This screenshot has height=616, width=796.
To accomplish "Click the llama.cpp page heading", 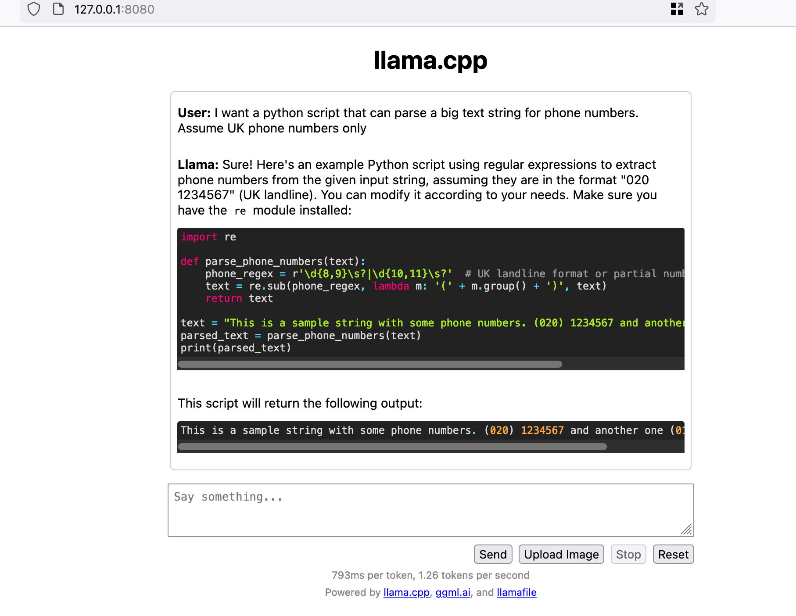I will [430, 60].
